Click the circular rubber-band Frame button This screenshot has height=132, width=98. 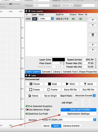click(x=52, y=89)
